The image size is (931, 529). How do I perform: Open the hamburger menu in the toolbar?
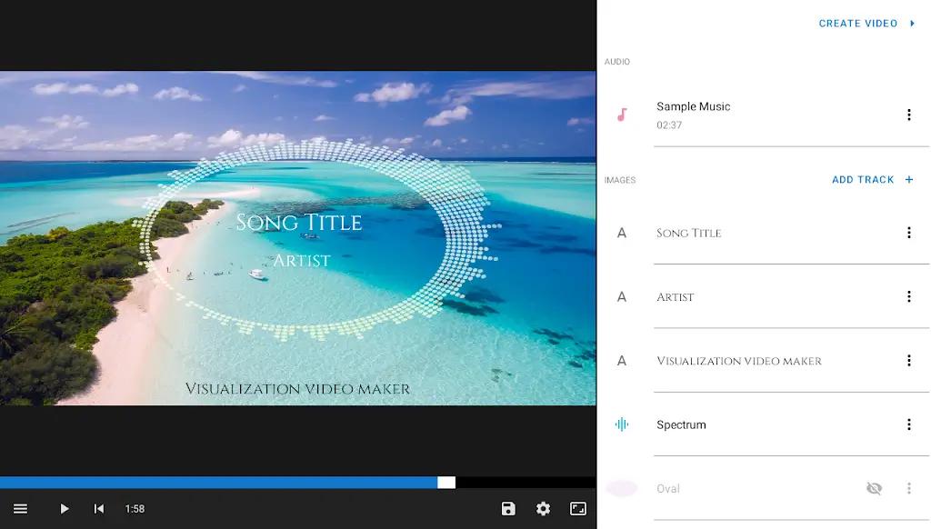(20, 509)
